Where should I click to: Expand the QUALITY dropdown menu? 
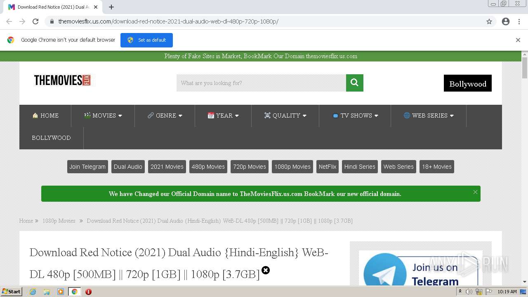tap(285, 115)
